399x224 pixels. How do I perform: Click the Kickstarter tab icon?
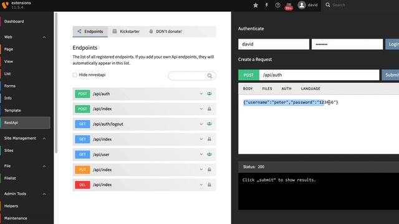tap(115, 31)
